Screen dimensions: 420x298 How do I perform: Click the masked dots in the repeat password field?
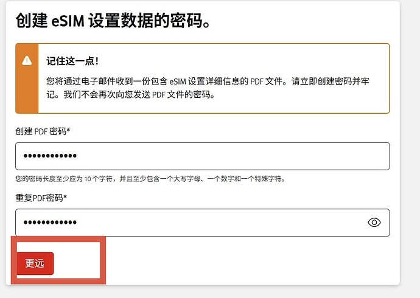(50, 222)
